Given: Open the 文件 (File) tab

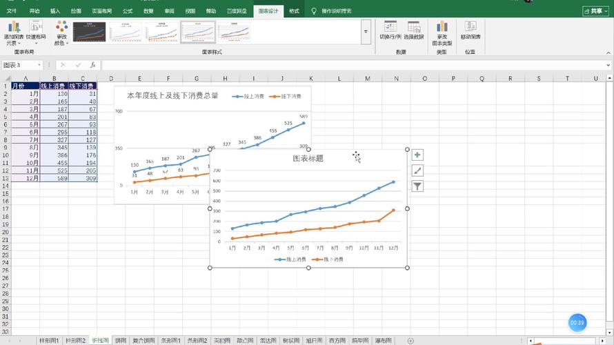Looking at the screenshot, I should click(x=12, y=11).
